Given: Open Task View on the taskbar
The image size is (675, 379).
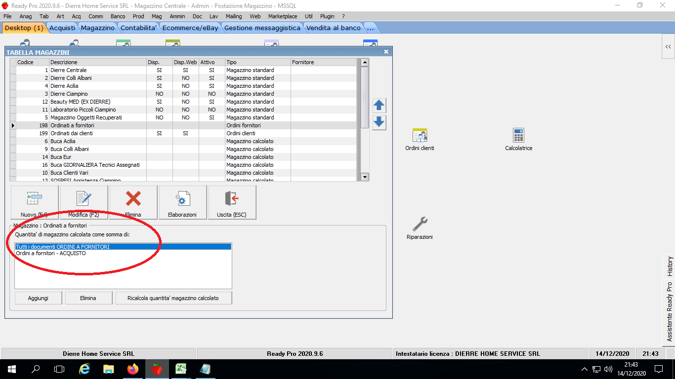Looking at the screenshot, I should [x=59, y=369].
